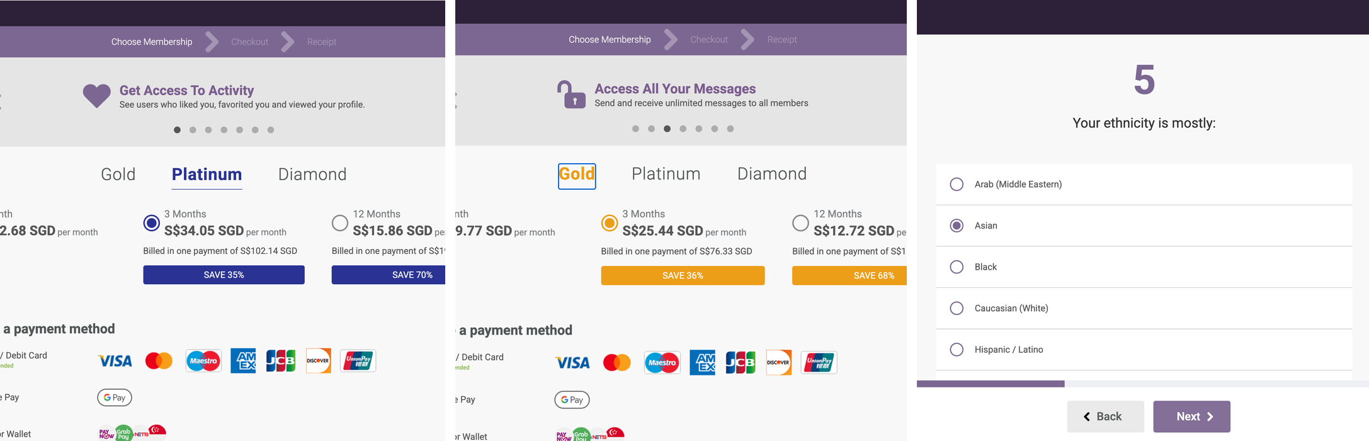Click the chevron after Choose Membership in left panel
Image resolution: width=1369 pixels, height=441 pixels.
[x=212, y=42]
